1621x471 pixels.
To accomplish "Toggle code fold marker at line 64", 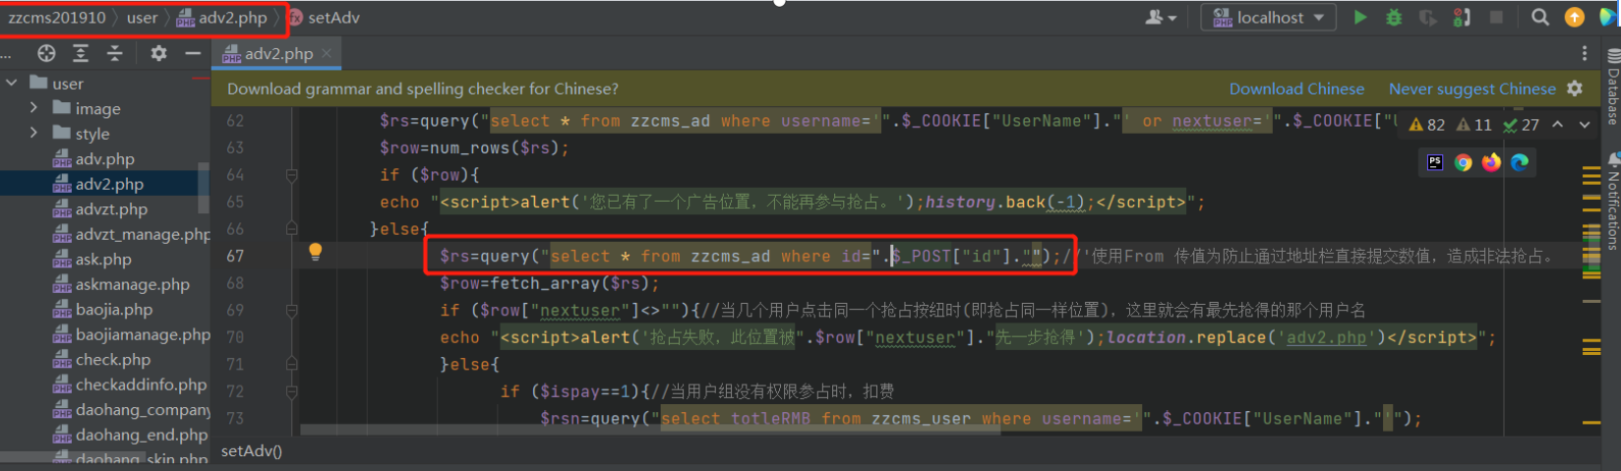I will coord(291,175).
